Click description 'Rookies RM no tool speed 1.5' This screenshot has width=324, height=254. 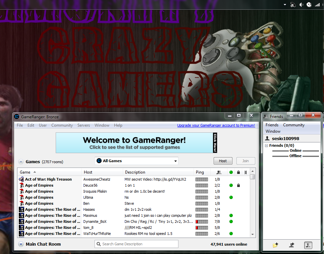[148, 234]
